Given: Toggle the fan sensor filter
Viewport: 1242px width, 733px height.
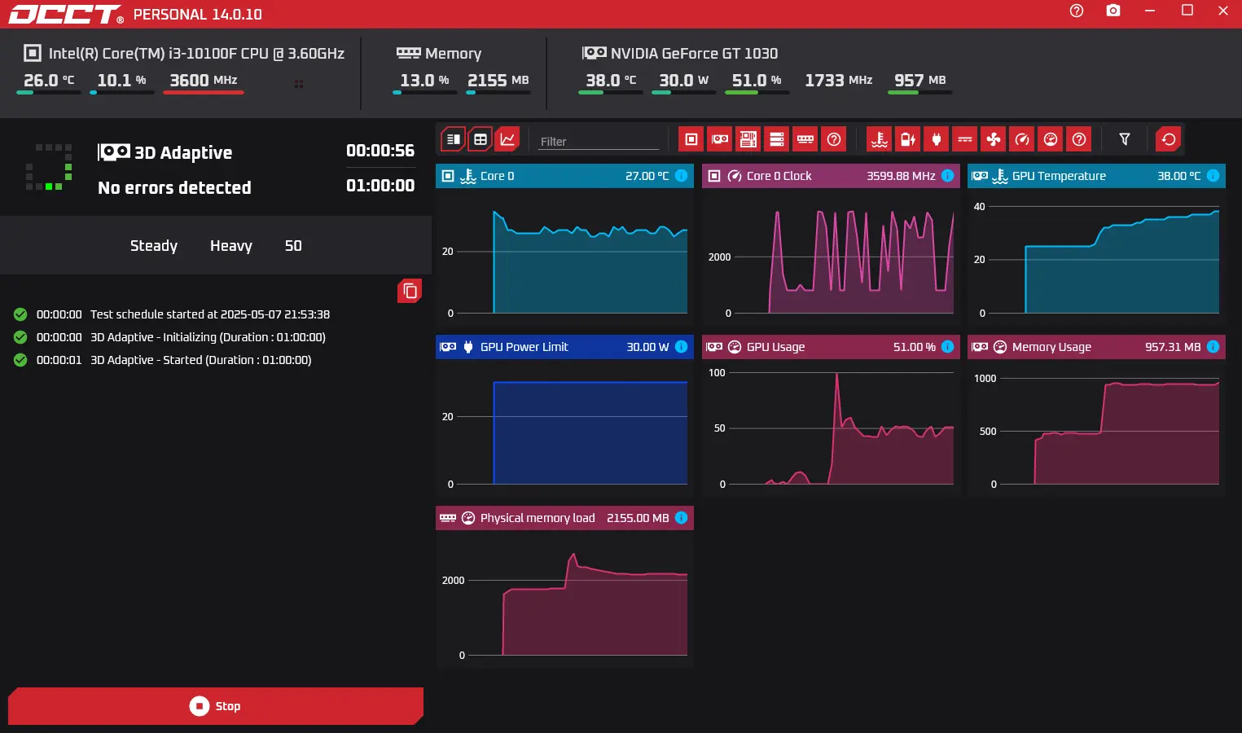Looking at the screenshot, I should pyautogui.click(x=993, y=139).
